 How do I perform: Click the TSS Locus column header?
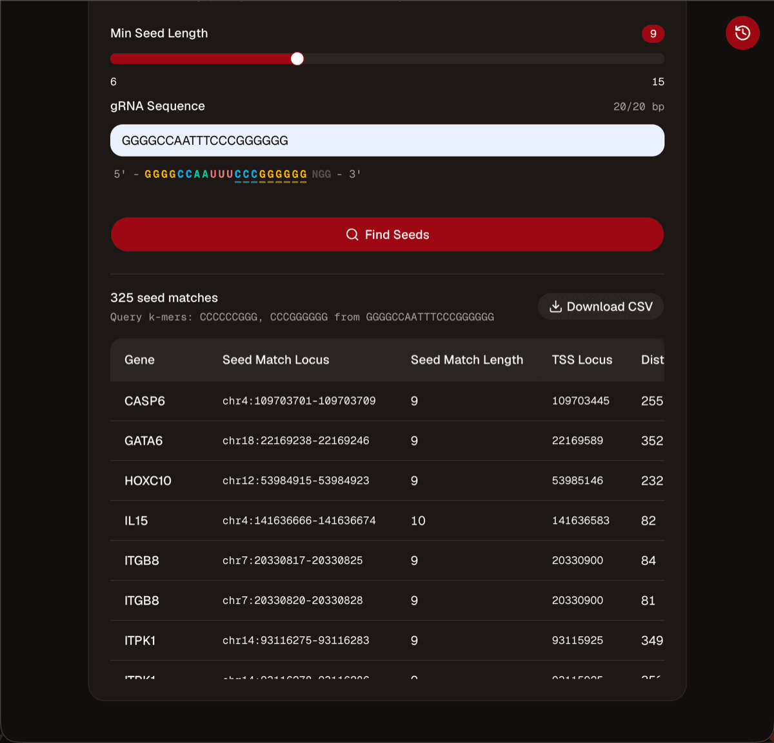coord(582,360)
